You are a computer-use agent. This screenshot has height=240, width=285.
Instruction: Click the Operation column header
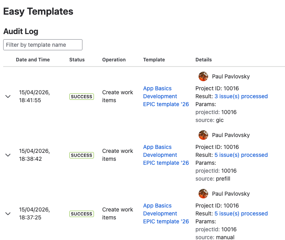point(114,60)
